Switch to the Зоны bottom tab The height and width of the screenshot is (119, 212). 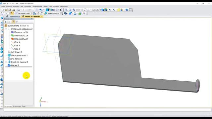24,106
